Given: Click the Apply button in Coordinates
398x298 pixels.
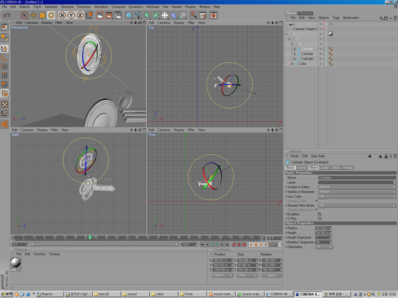Looking at the screenshot, I should tap(272, 276).
